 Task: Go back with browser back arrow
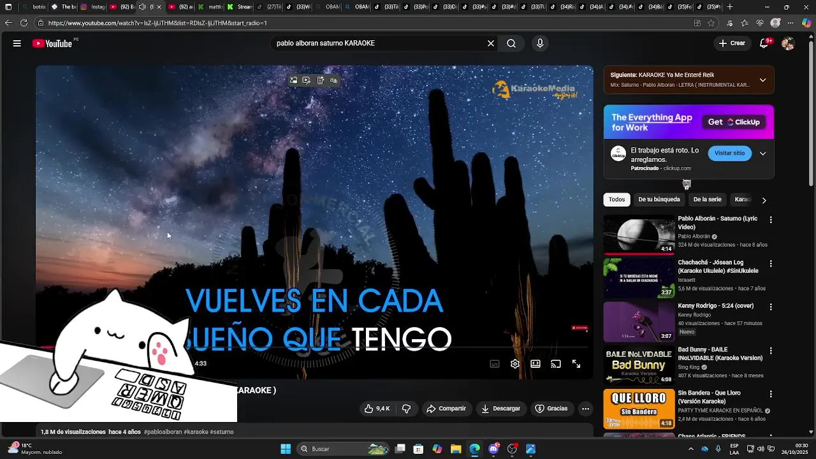coord(8,23)
